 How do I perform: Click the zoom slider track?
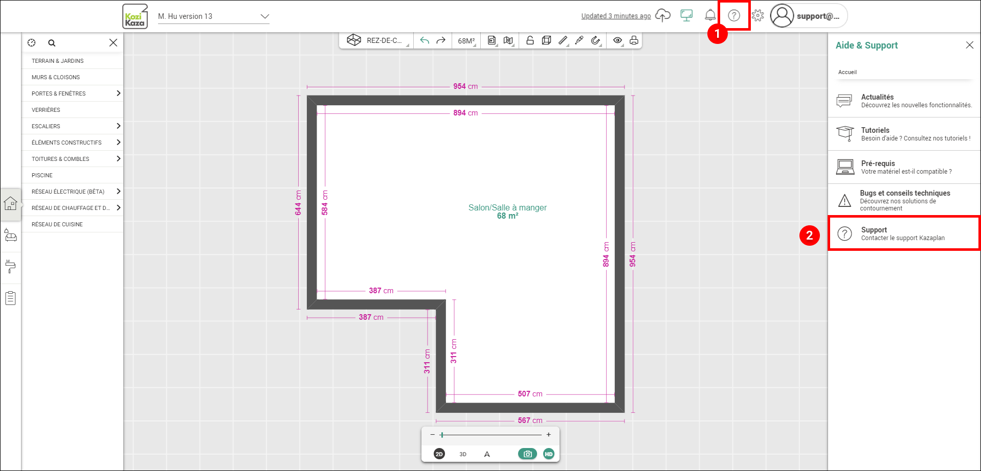click(x=490, y=435)
